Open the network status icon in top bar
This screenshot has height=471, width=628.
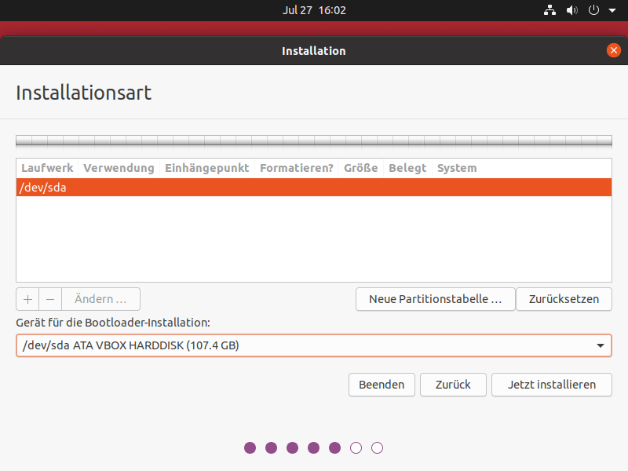[x=549, y=10]
